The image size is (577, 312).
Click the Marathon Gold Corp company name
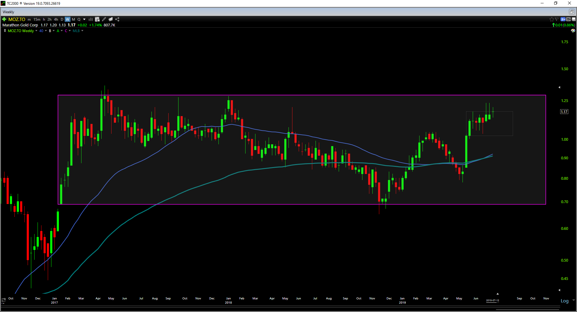(x=20, y=25)
